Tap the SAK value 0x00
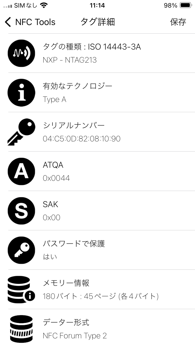This screenshot has width=195, height=348. [51, 218]
